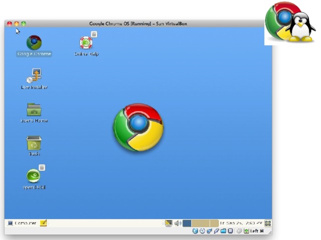Zoom the VirtualBox window with green button

[24, 23]
